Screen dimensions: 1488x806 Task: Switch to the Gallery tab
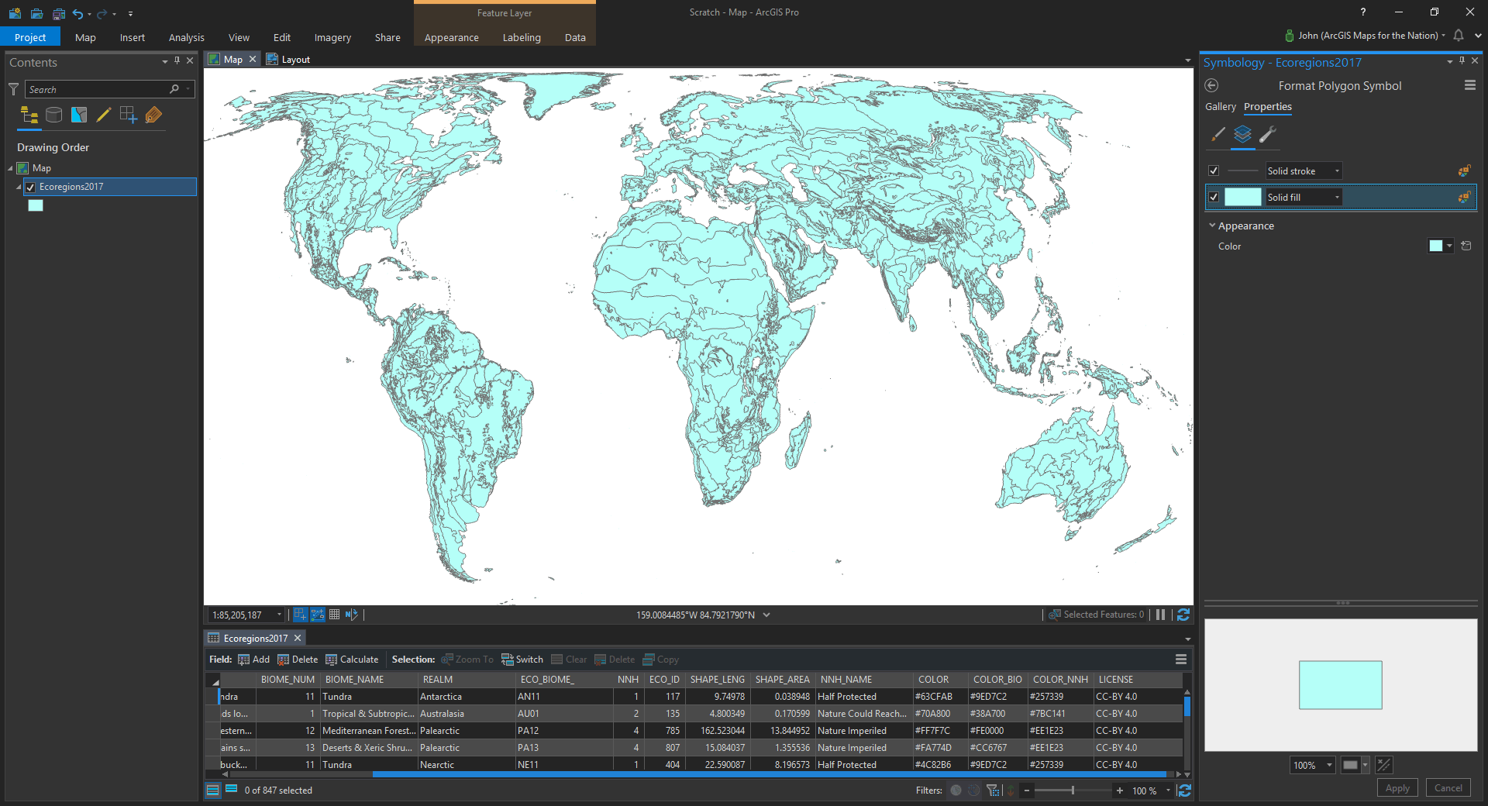click(1220, 107)
